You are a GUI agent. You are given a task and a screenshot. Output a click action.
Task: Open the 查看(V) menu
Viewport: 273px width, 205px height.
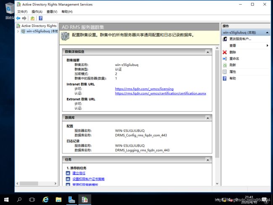coord(52,12)
